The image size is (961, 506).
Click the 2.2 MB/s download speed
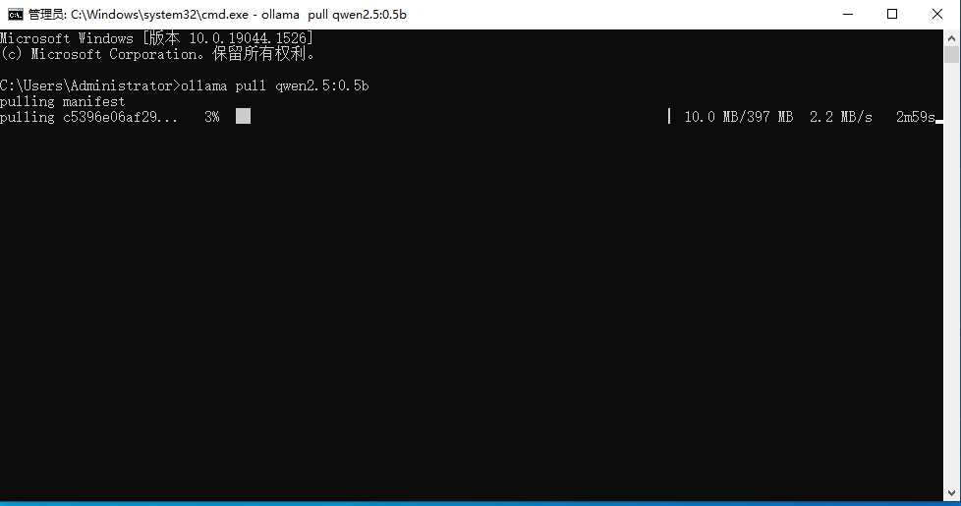click(x=841, y=117)
